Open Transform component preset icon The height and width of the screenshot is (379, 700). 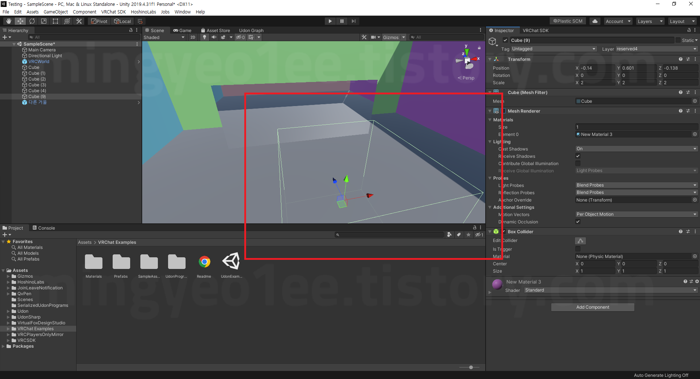688,59
